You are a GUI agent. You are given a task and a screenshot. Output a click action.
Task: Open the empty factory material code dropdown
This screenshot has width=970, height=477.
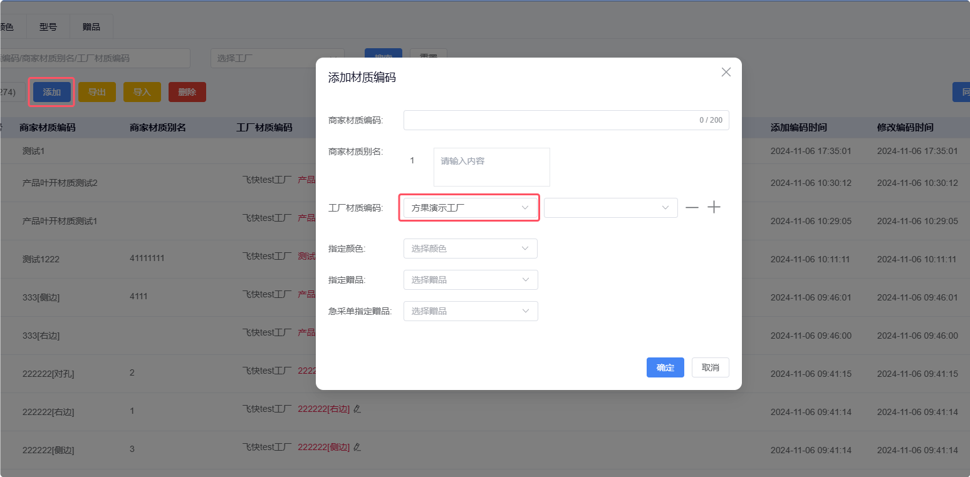pos(611,208)
